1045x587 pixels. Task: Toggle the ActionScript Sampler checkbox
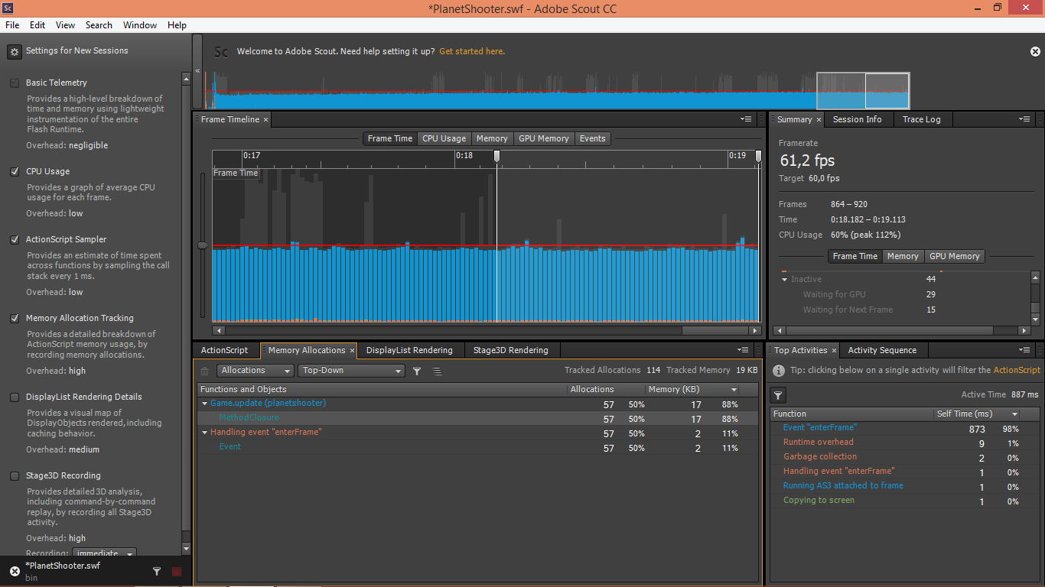point(15,240)
